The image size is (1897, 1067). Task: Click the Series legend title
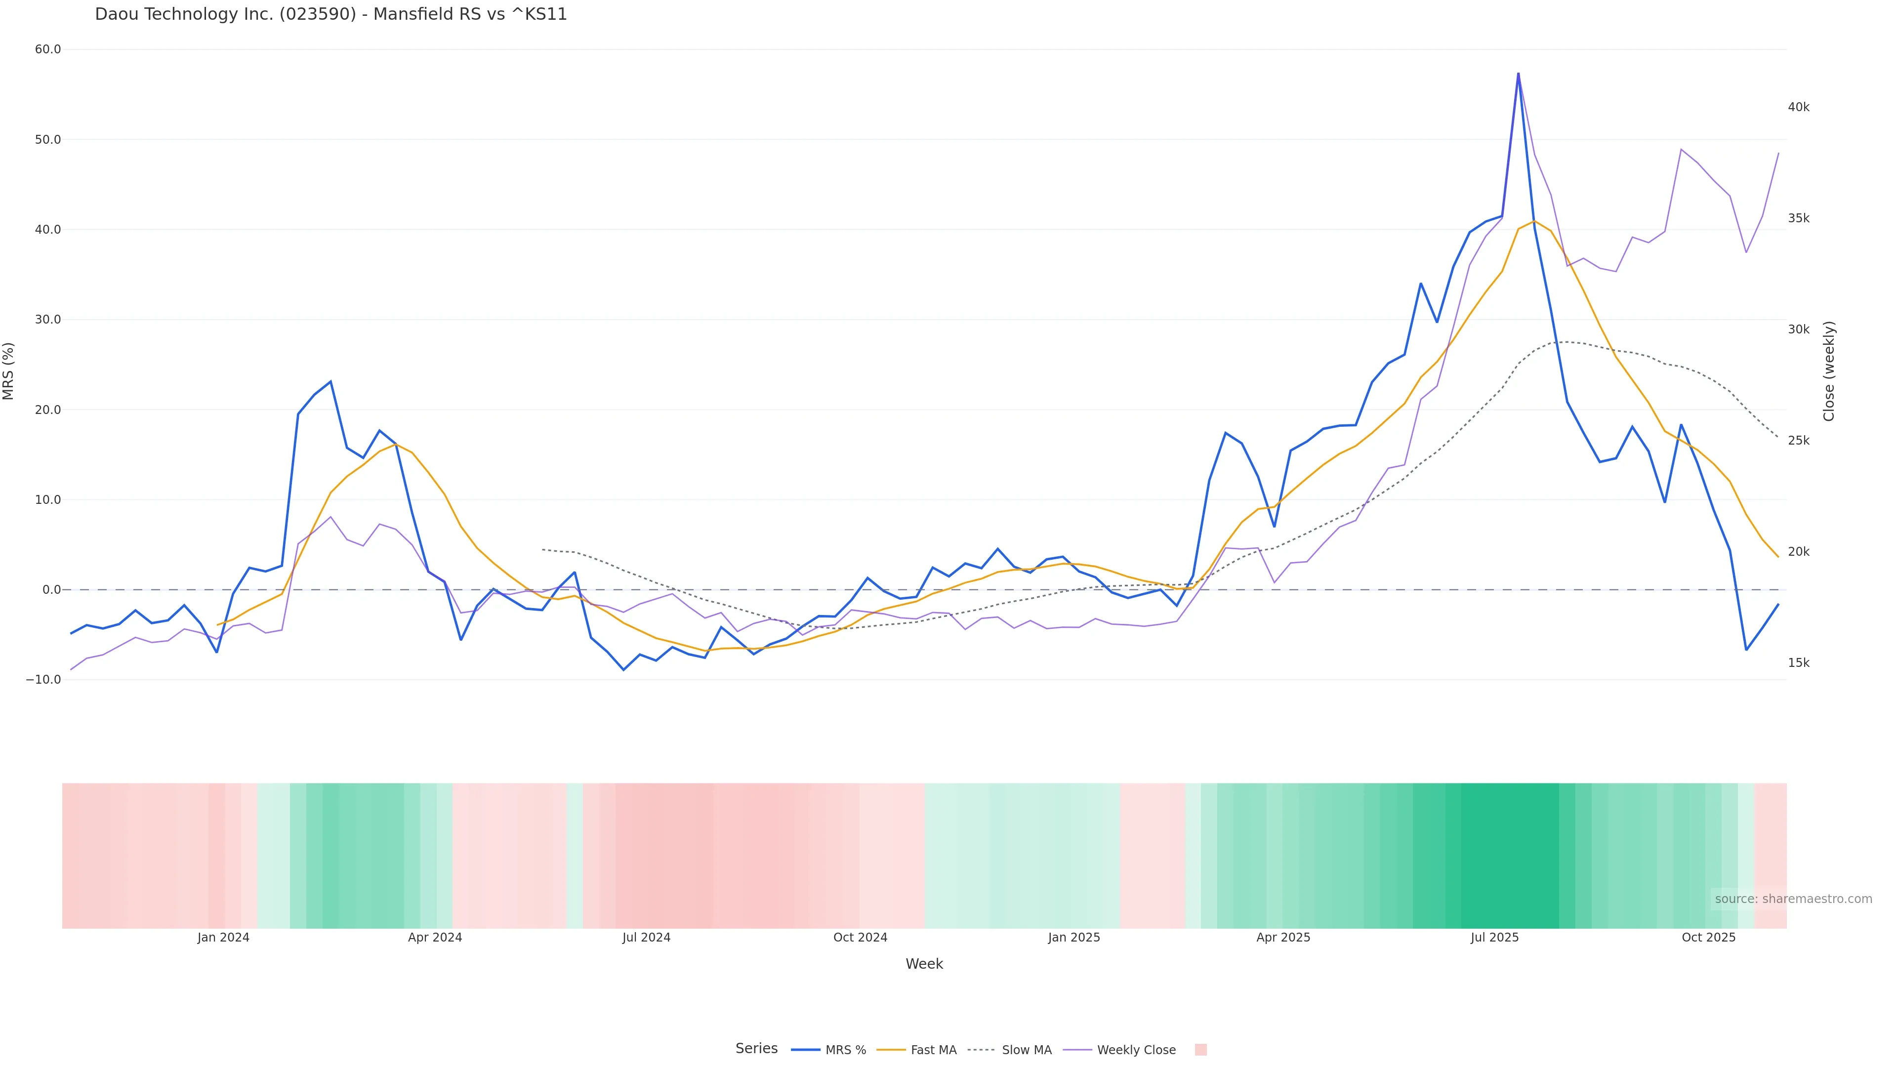tap(756, 1049)
